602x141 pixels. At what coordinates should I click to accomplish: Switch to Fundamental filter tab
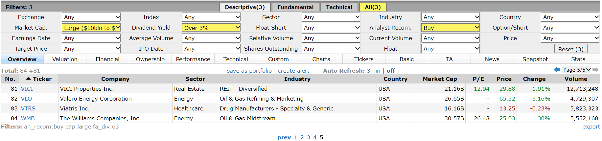295,7
